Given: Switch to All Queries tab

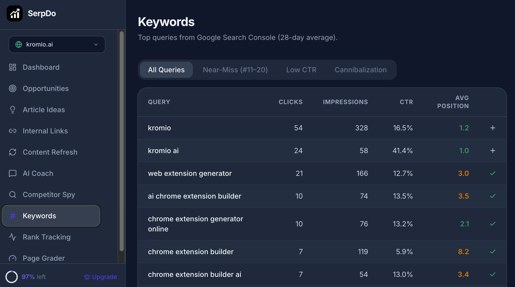Looking at the screenshot, I should 166,70.
